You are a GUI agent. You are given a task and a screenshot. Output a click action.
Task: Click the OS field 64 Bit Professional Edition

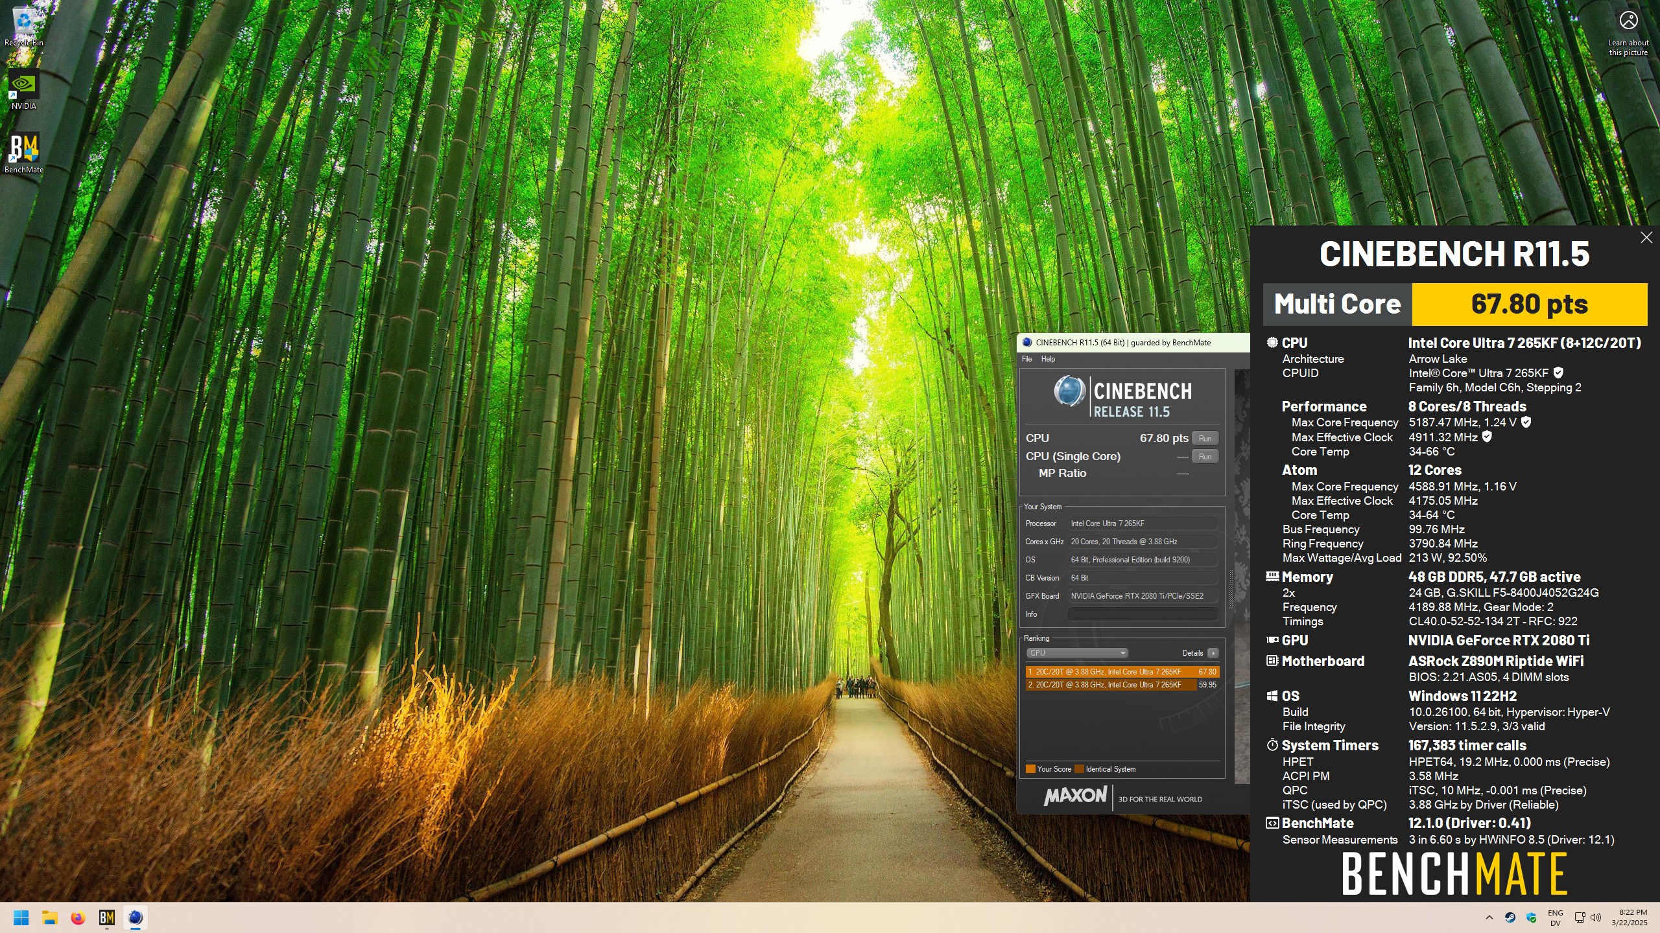coord(1143,560)
